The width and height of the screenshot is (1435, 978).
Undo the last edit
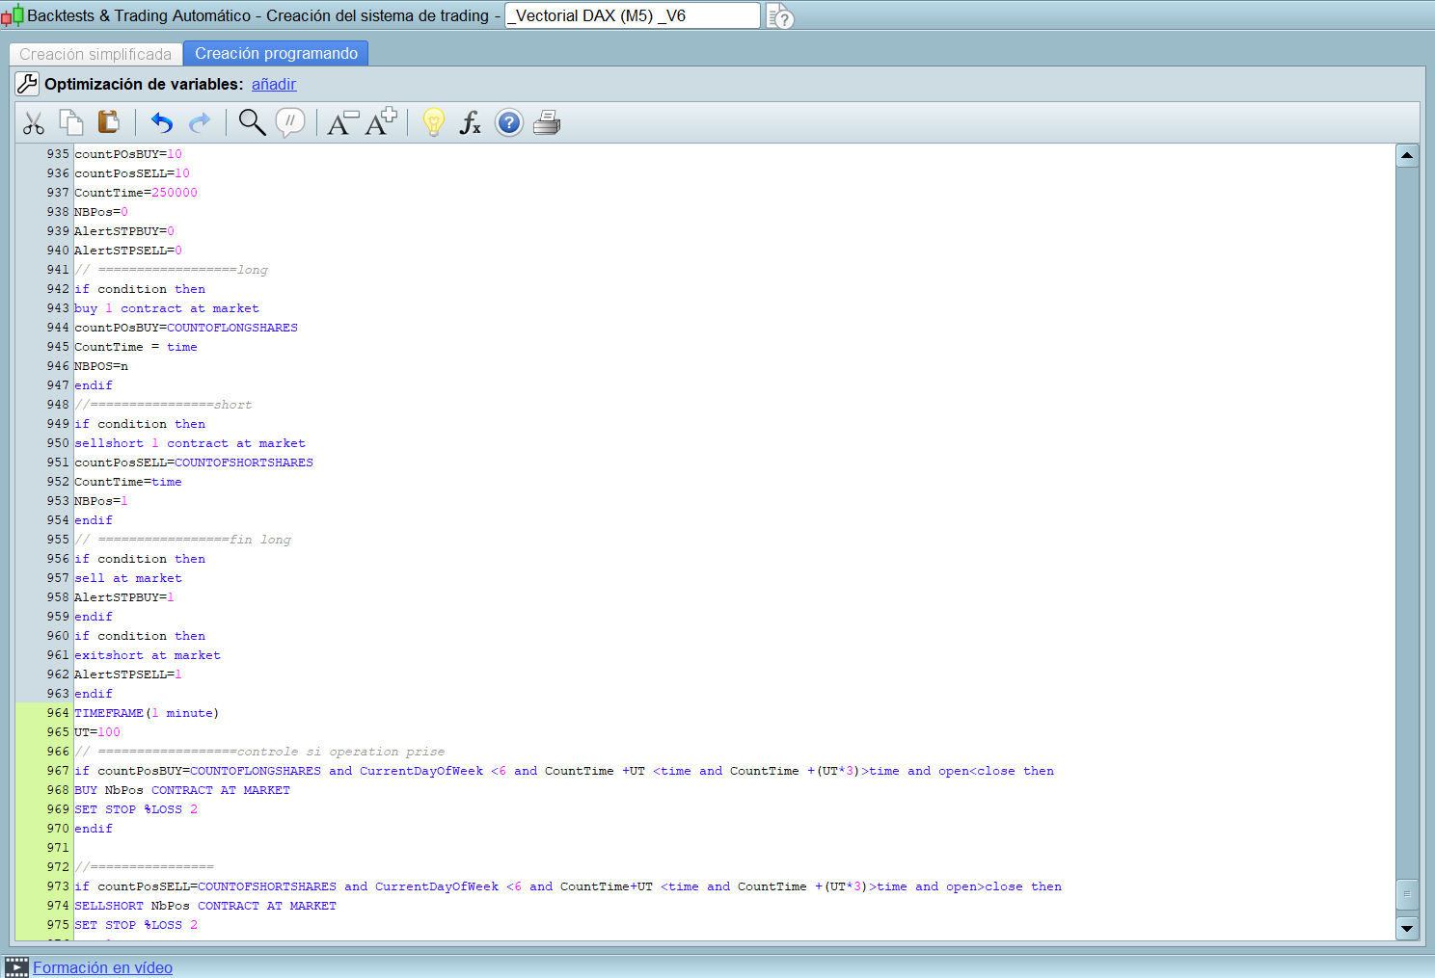(162, 123)
